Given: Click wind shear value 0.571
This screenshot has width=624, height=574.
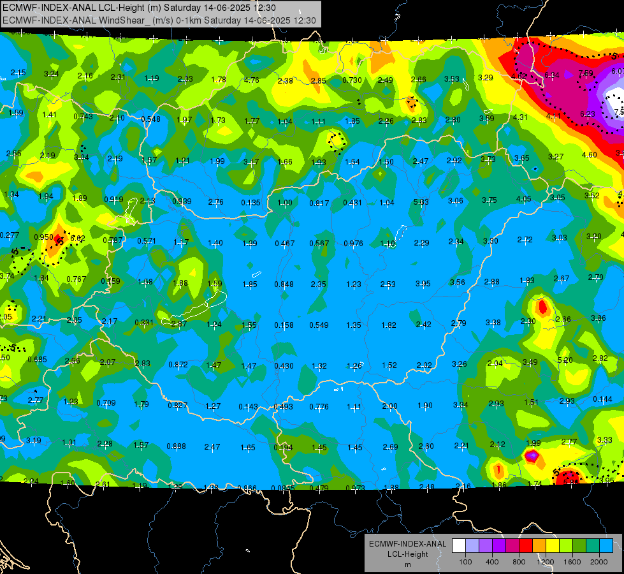Looking at the screenshot, I should click(x=147, y=241).
